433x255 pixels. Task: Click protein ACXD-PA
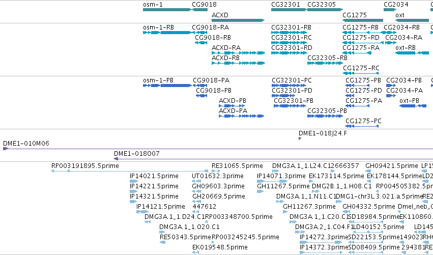tap(241, 116)
